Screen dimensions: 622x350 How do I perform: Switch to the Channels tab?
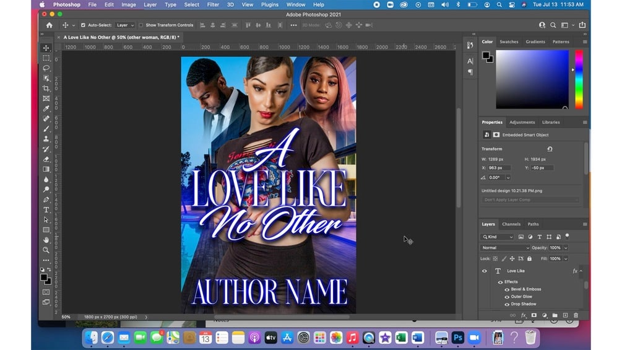coord(511,224)
